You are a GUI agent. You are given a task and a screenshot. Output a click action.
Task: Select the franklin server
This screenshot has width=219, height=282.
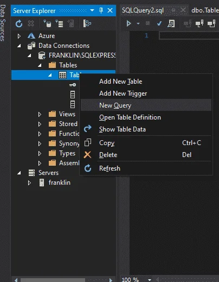click(59, 183)
